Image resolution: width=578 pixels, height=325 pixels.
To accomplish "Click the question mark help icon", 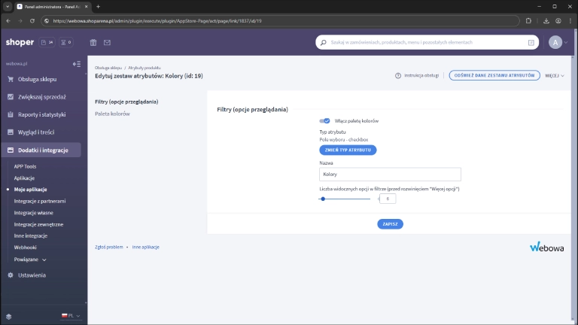I will pyautogui.click(x=398, y=76).
